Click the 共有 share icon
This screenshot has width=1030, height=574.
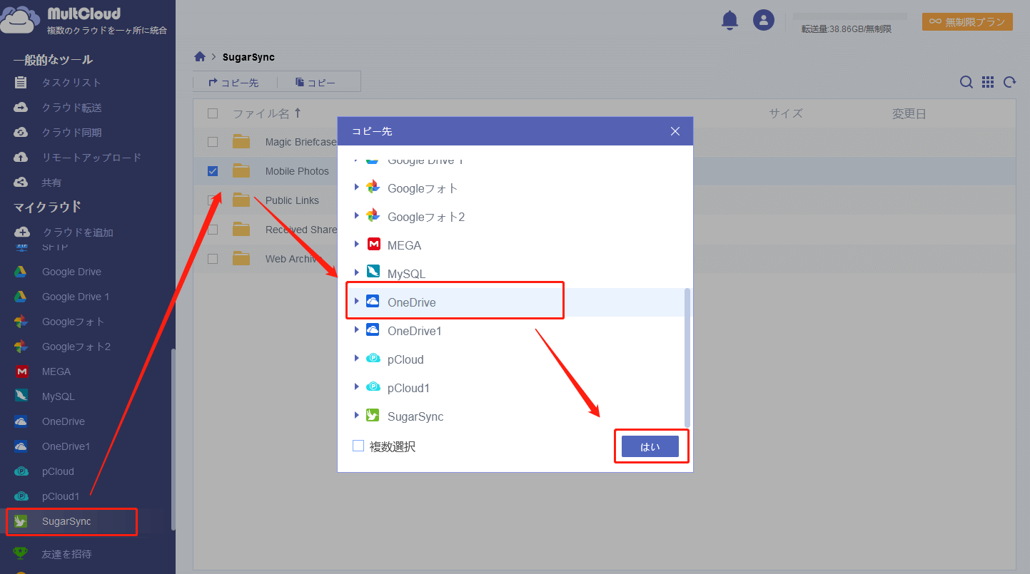click(21, 183)
